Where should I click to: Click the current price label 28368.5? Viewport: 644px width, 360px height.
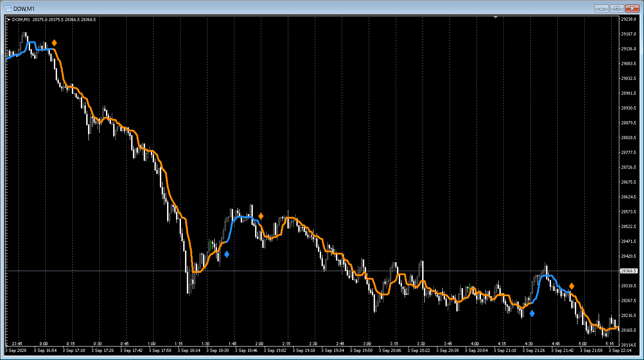[629, 271]
